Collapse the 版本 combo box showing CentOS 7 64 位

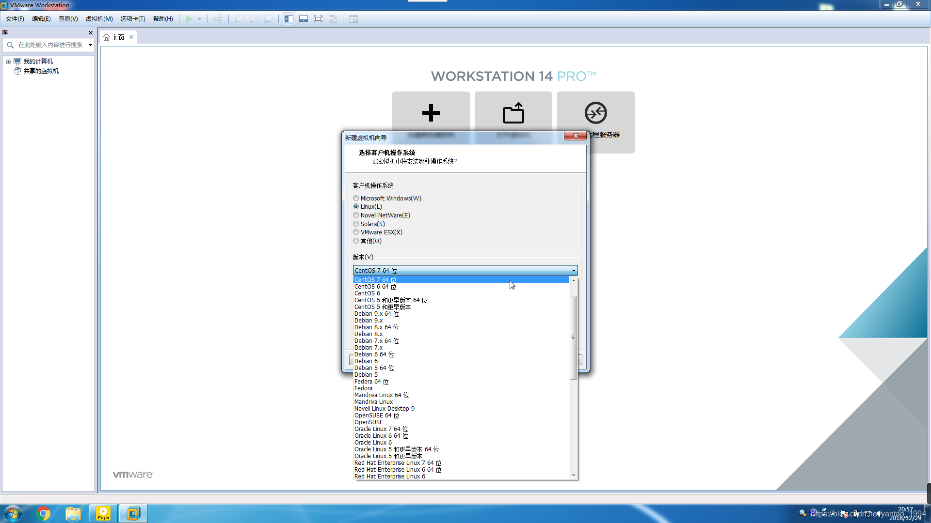pos(465,270)
